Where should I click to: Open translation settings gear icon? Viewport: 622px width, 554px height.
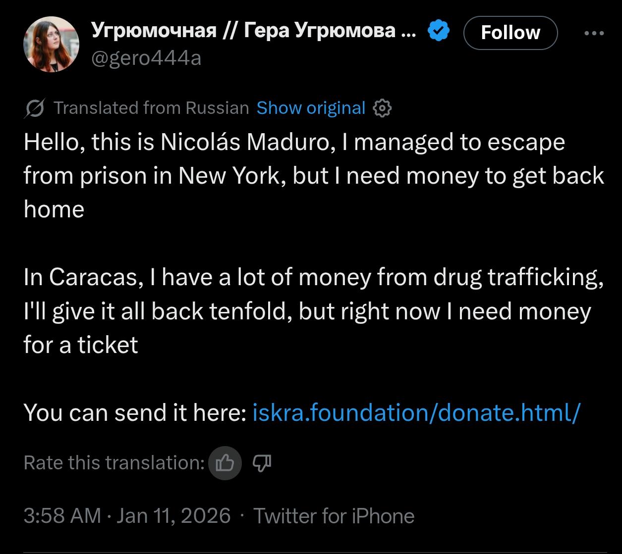[x=382, y=108]
